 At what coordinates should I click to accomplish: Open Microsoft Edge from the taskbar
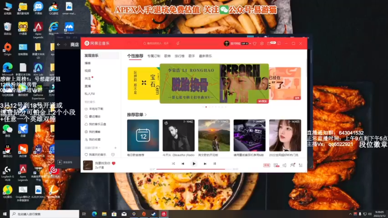(94, 214)
